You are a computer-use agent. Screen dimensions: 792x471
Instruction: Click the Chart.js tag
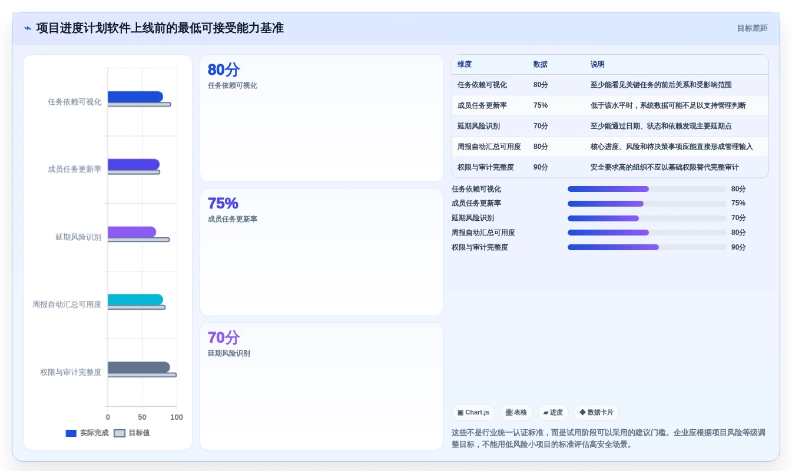point(473,413)
